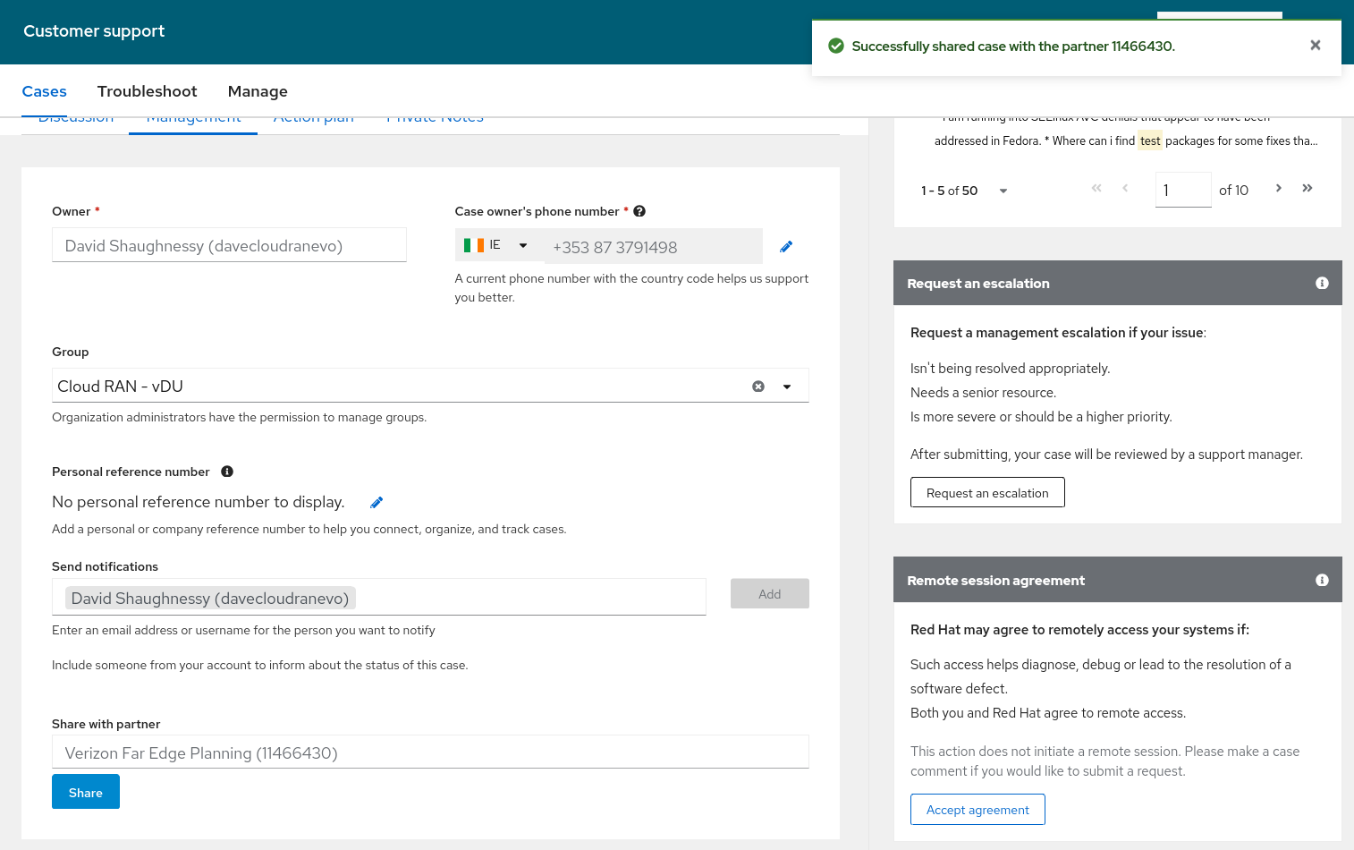
Task: Click the Share with partner field
Action: (430, 752)
